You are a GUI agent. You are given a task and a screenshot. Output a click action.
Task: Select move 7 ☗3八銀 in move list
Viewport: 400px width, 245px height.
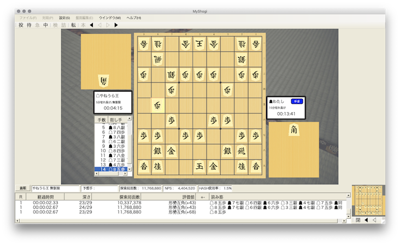point(111,137)
